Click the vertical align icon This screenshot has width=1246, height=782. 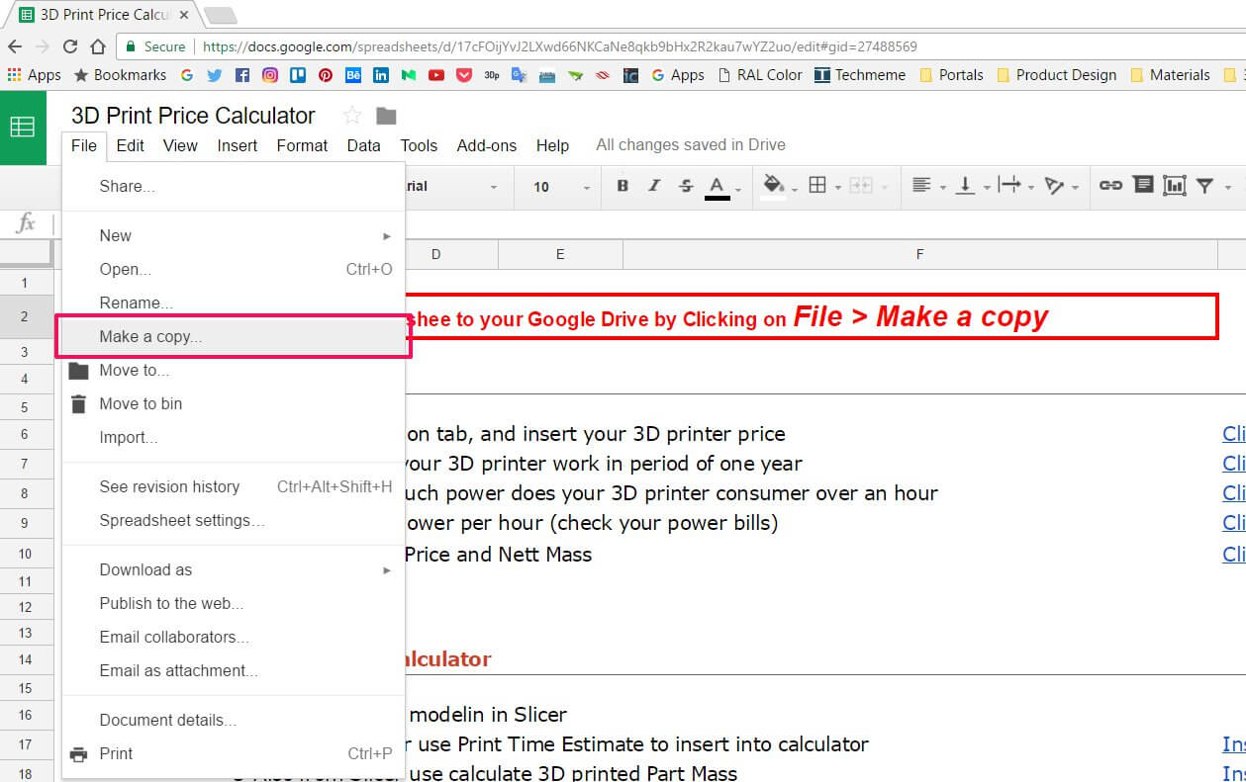point(965,186)
